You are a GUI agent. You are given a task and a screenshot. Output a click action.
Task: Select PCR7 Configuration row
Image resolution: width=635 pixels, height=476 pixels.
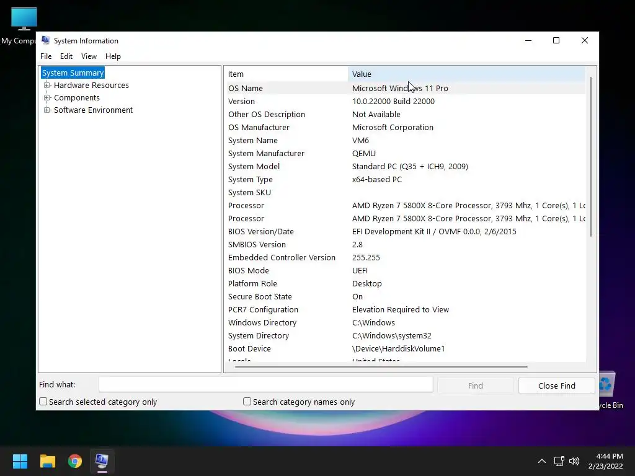(406, 309)
